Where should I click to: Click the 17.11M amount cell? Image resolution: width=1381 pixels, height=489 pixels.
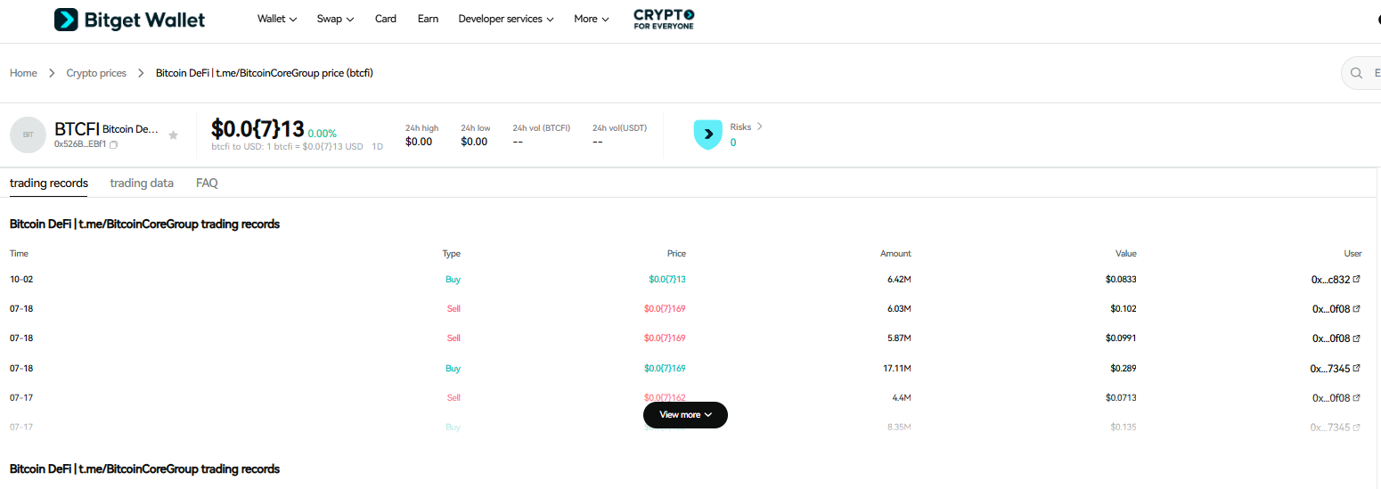(896, 368)
